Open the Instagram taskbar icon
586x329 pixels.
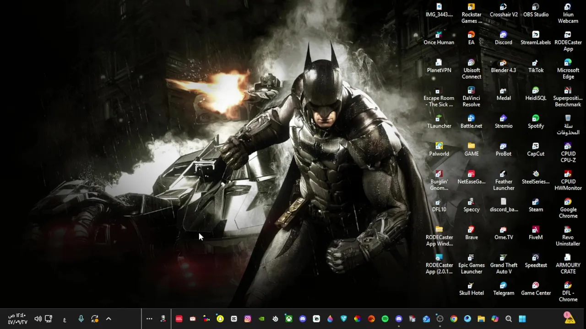coord(248,319)
